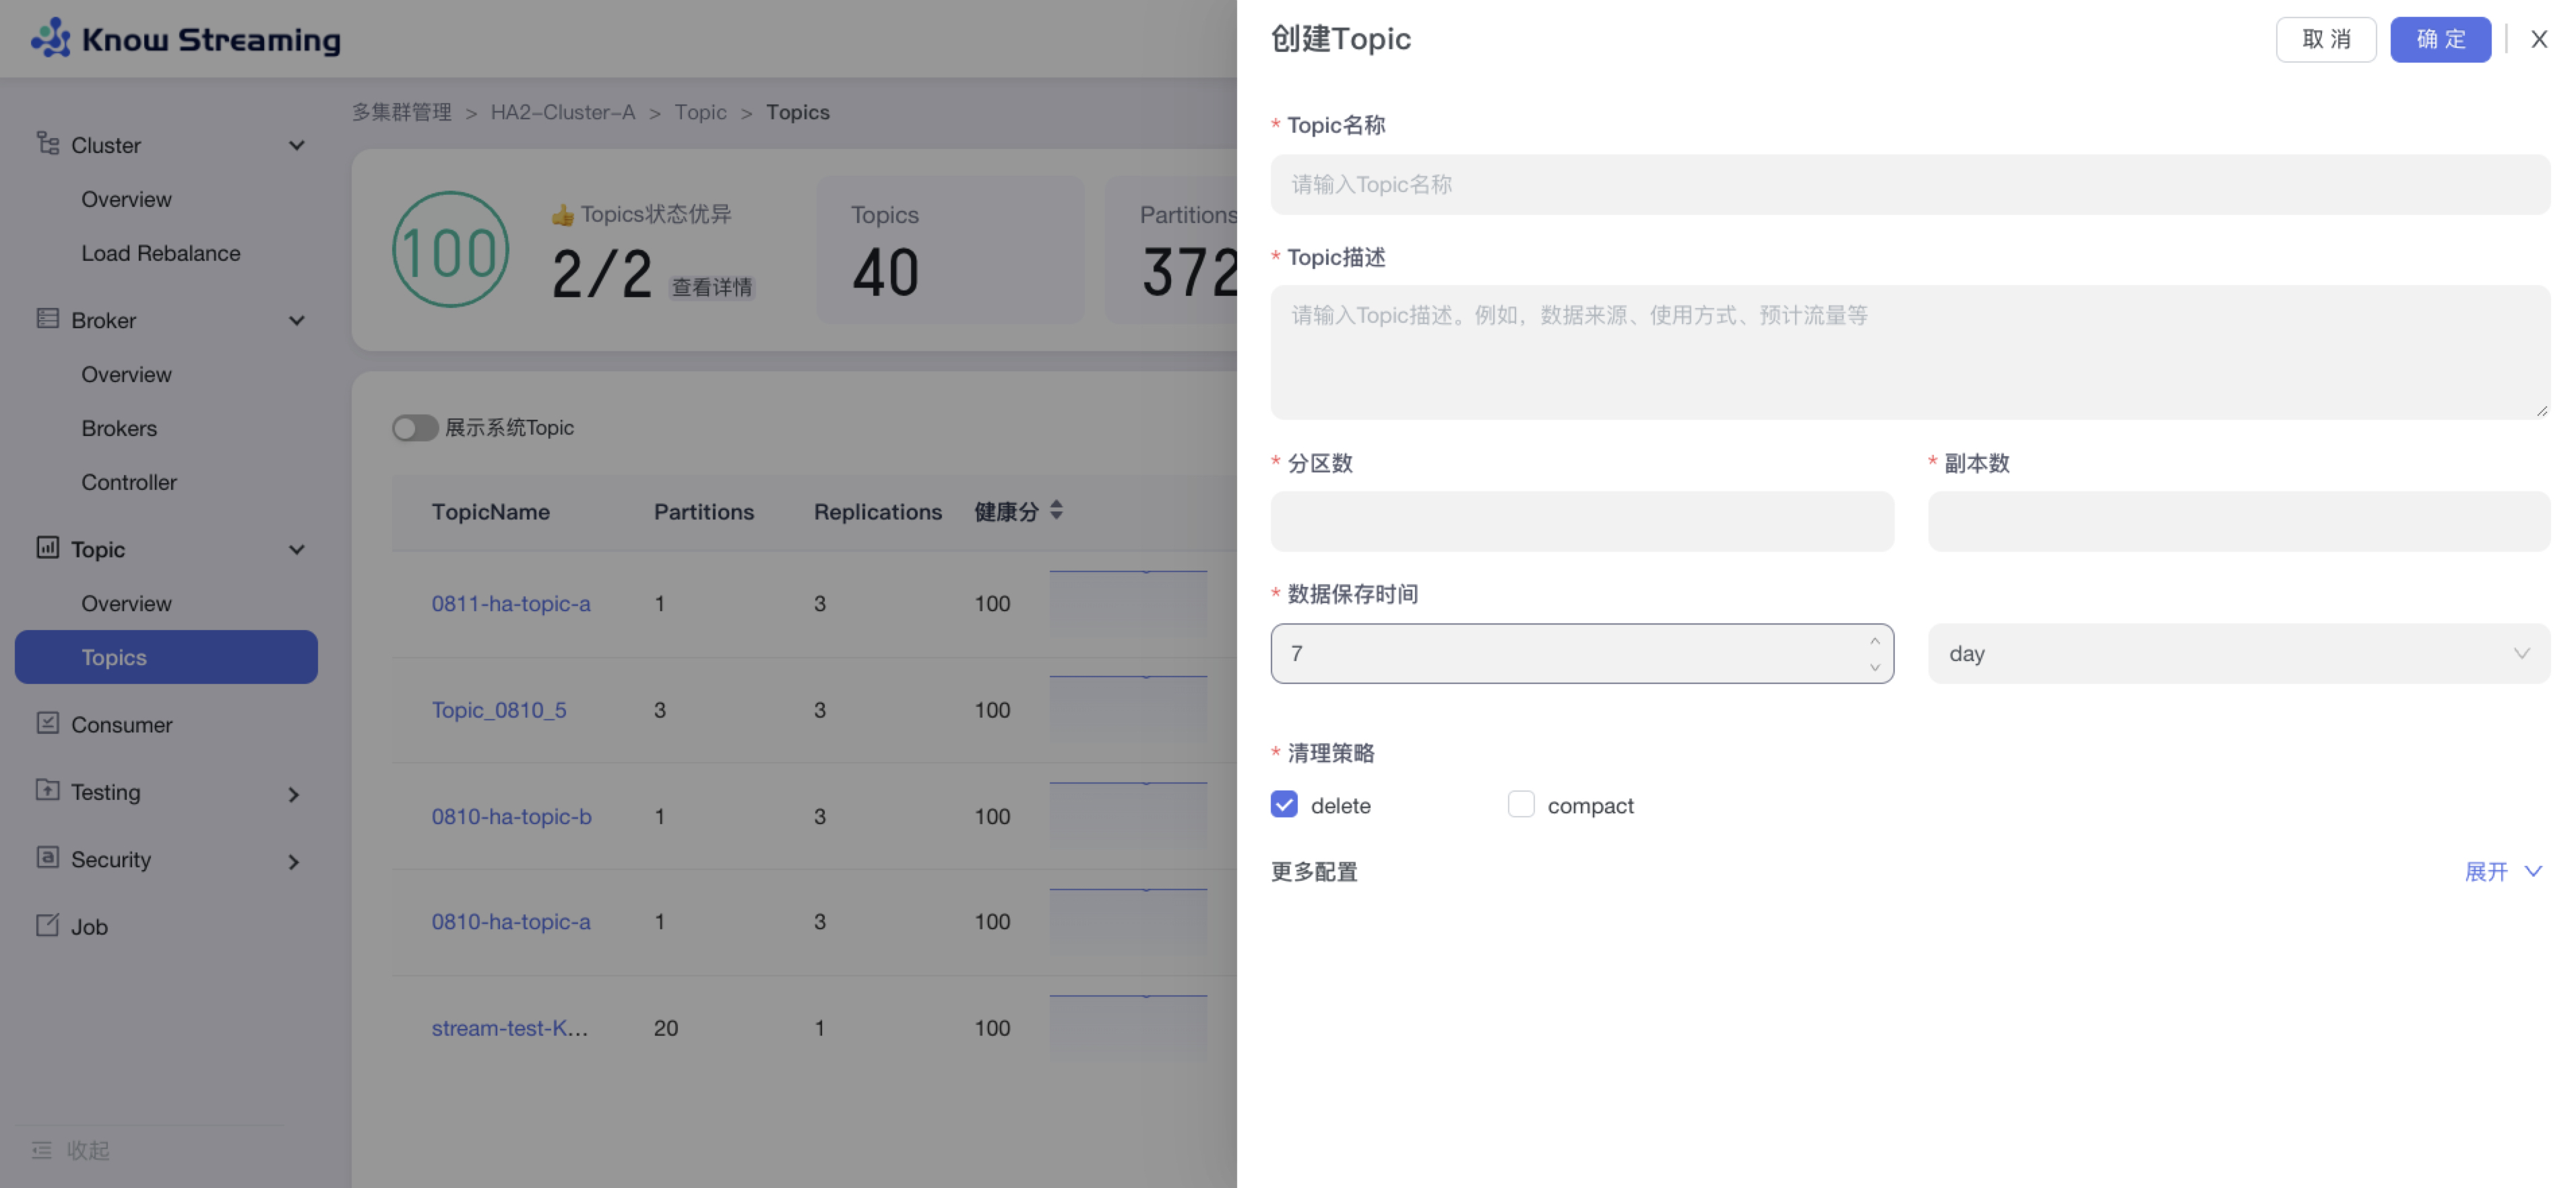Collapse the Topic sidebar section chevron

(x=296, y=549)
